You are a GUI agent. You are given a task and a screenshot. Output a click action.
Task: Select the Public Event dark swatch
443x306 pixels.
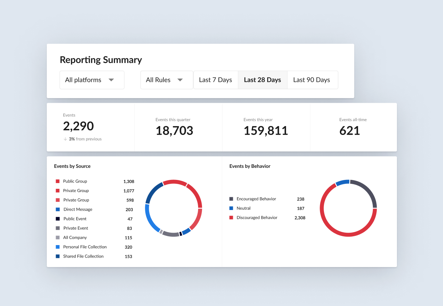[57, 219]
